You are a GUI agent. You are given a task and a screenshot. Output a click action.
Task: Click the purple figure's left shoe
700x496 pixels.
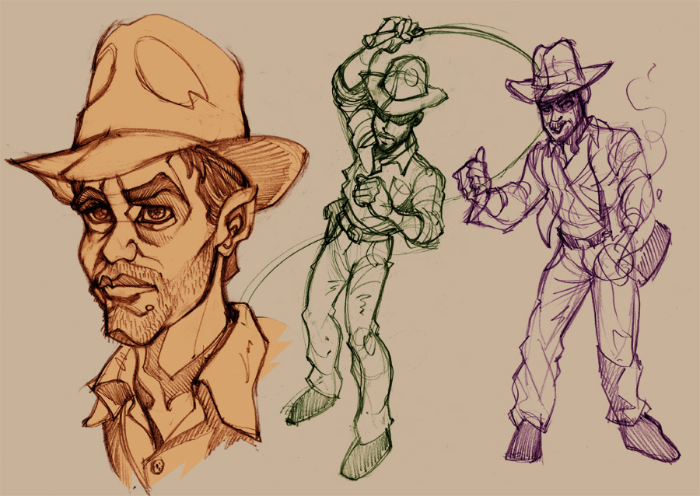click(529, 441)
